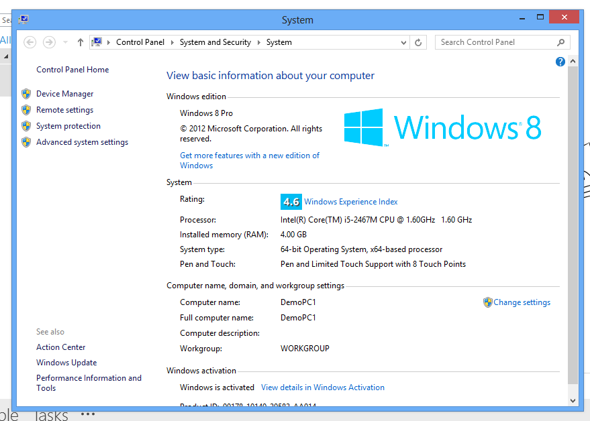
Task: Open Windows Experience Index link
Action: coord(350,202)
